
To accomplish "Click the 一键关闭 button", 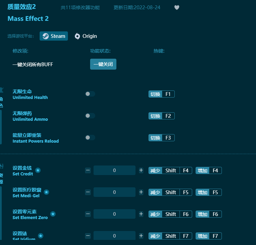I will point(103,64).
